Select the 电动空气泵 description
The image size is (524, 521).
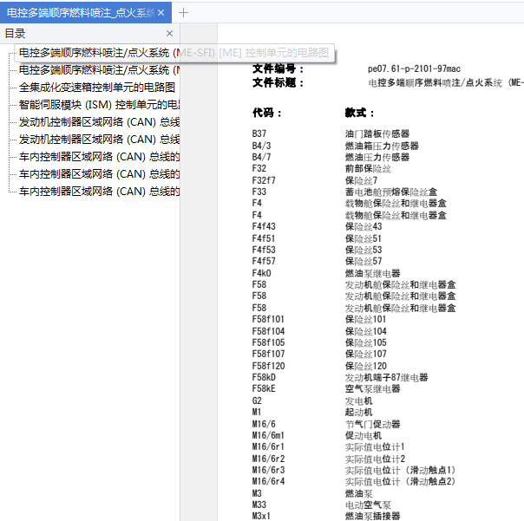(368, 505)
